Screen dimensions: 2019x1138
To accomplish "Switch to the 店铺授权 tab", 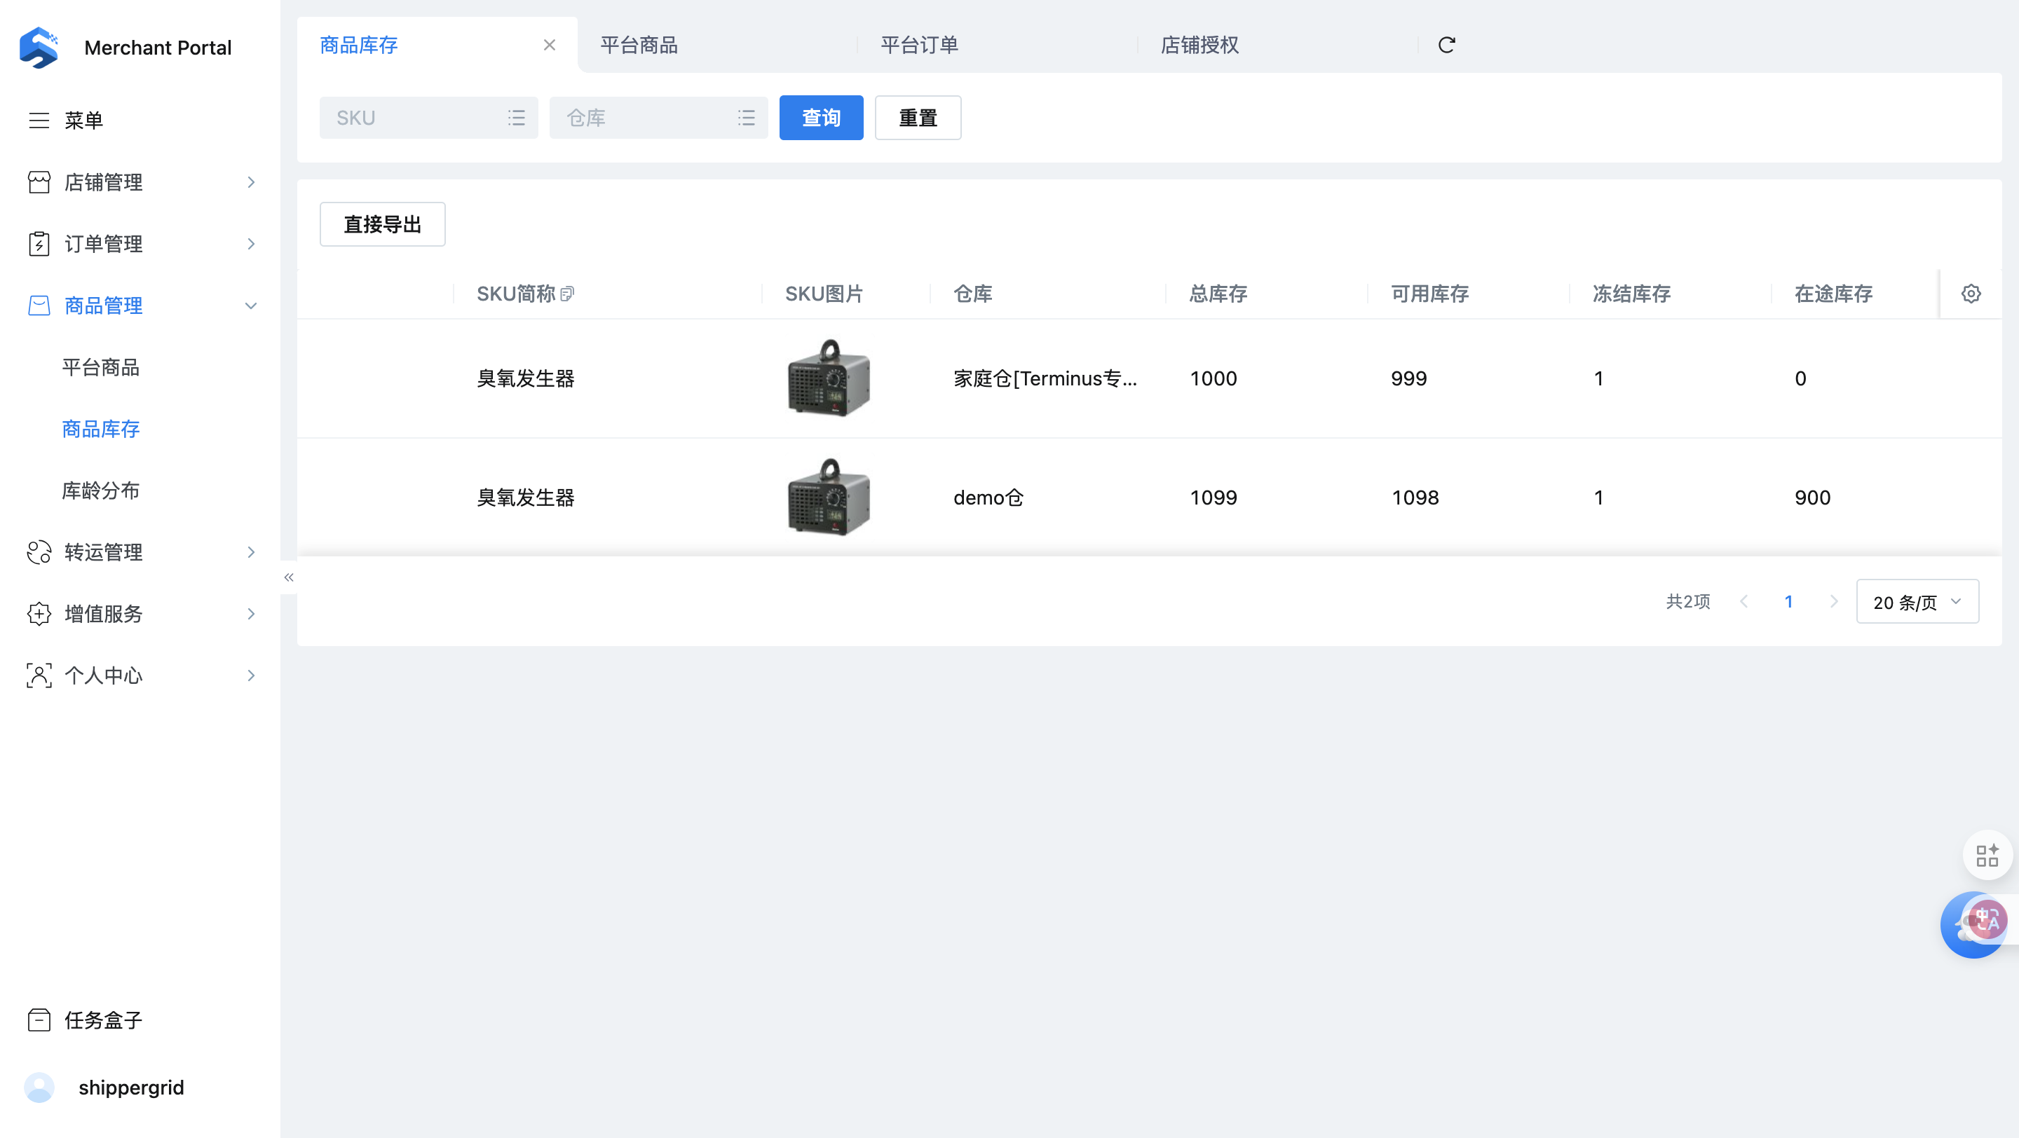I will 1199,45.
